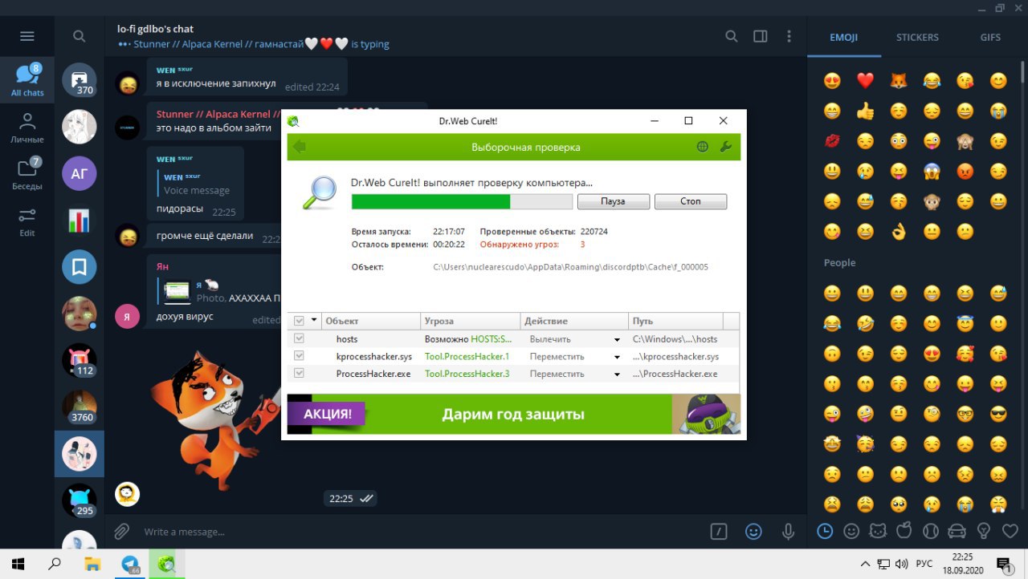Select the symbols heart emoji category
This screenshot has height=579, width=1028.
[x=1010, y=530]
